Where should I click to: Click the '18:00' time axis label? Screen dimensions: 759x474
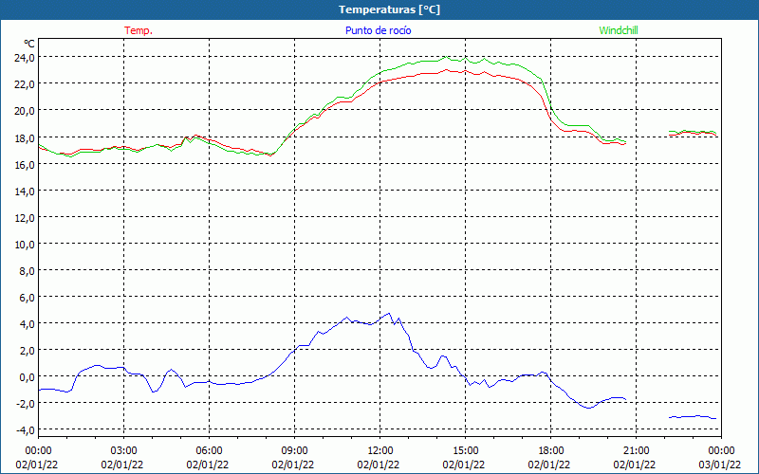[x=551, y=451]
